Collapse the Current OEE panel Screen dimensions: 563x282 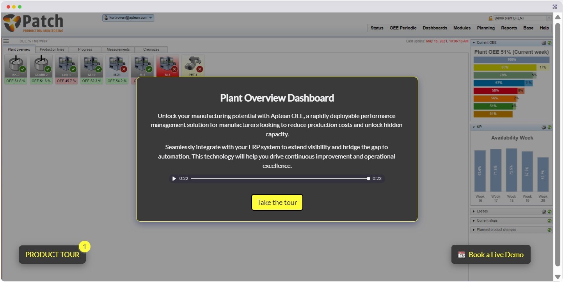(474, 42)
